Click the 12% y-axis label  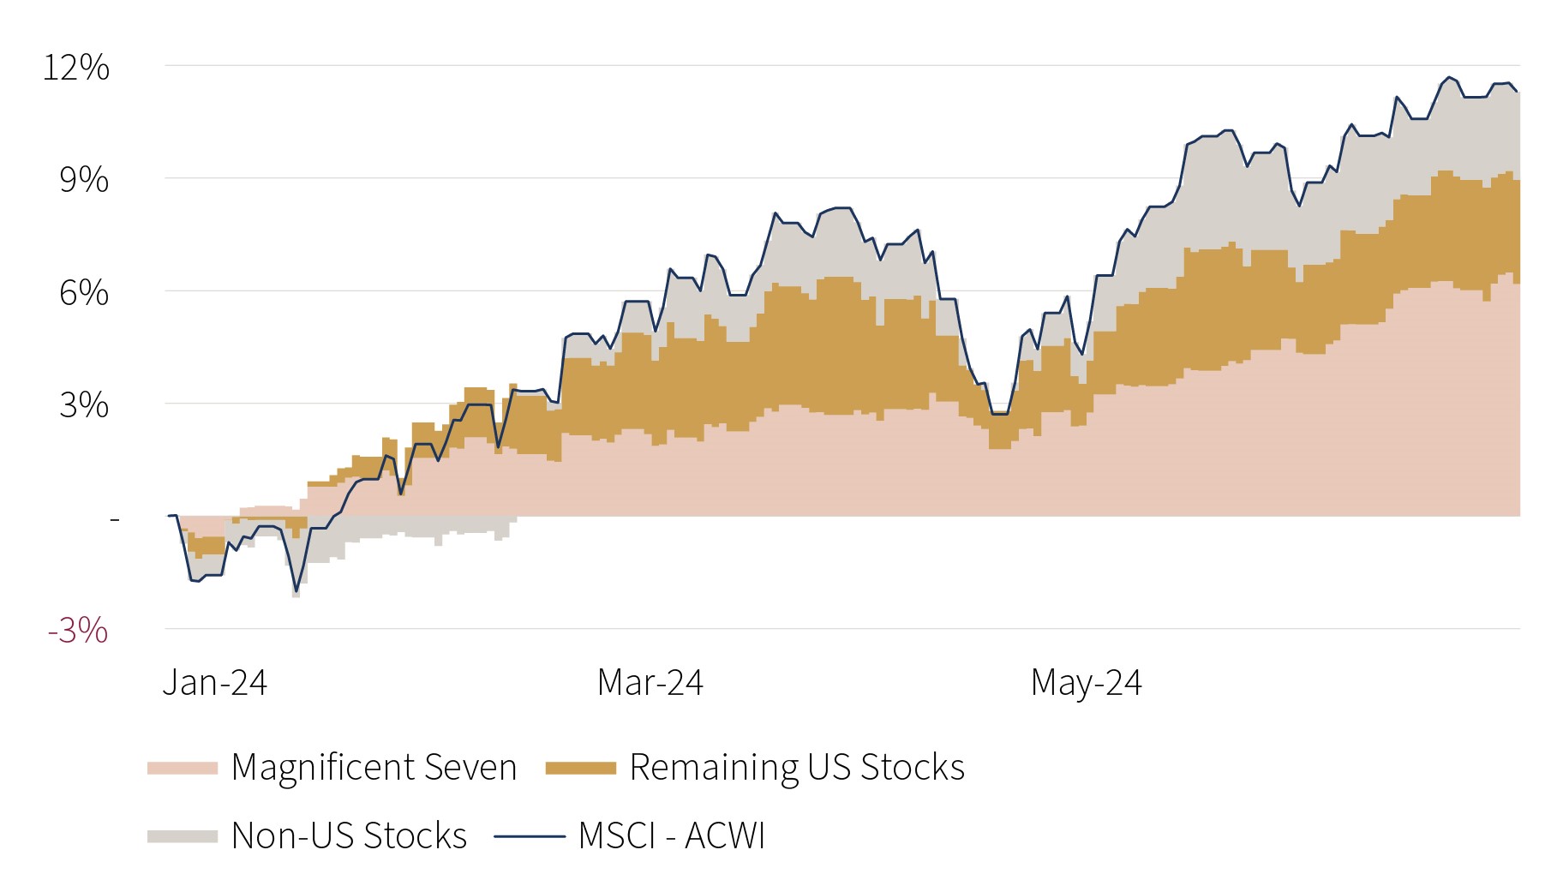click(76, 67)
